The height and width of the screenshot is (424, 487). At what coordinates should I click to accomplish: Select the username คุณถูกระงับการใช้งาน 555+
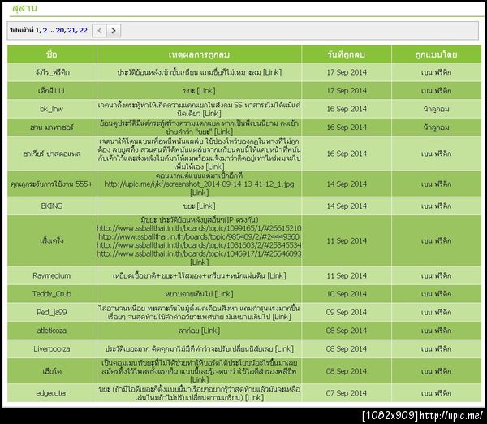(52, 184)
